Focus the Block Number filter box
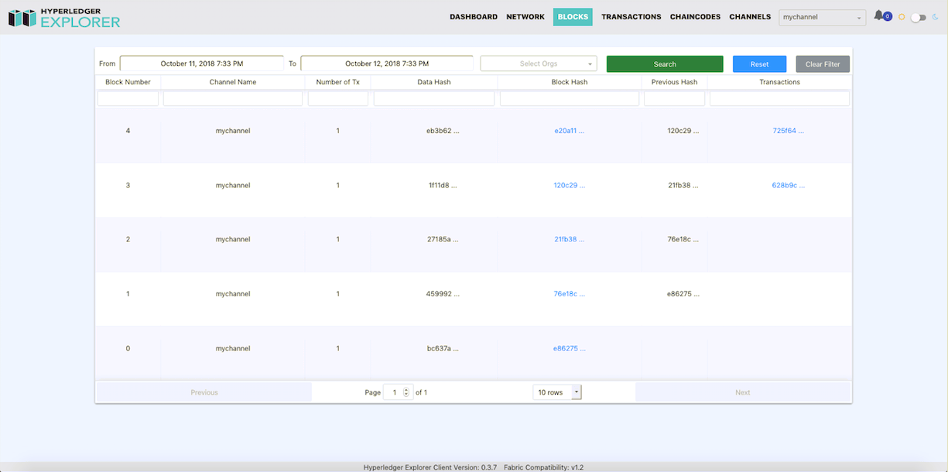 pyautogui.click(x=128, y=99)
